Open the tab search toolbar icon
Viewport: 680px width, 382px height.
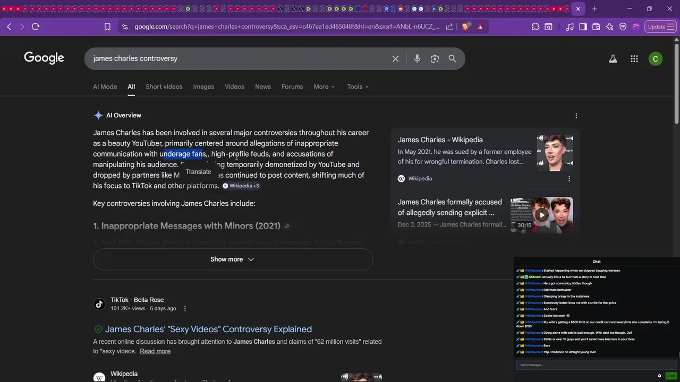coord(548,27)
